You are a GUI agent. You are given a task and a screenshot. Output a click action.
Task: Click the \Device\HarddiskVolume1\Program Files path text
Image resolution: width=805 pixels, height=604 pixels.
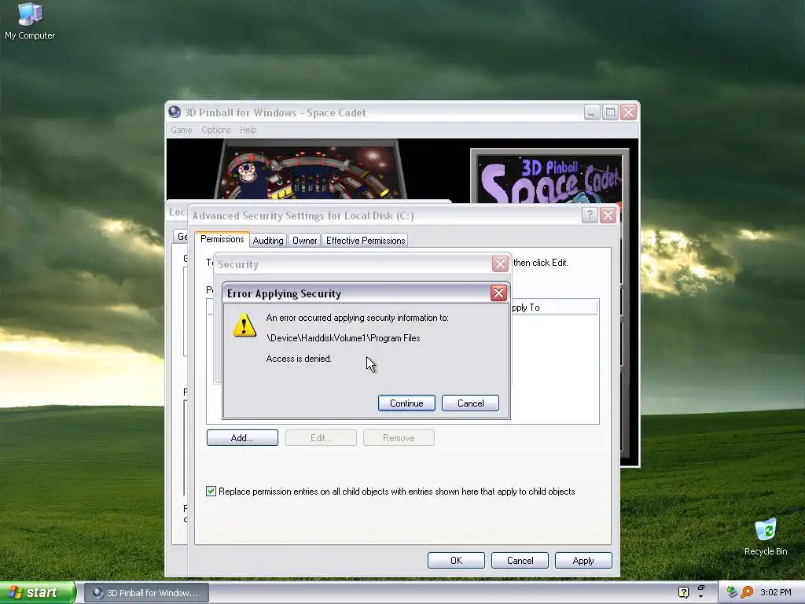tap(343, 338)
